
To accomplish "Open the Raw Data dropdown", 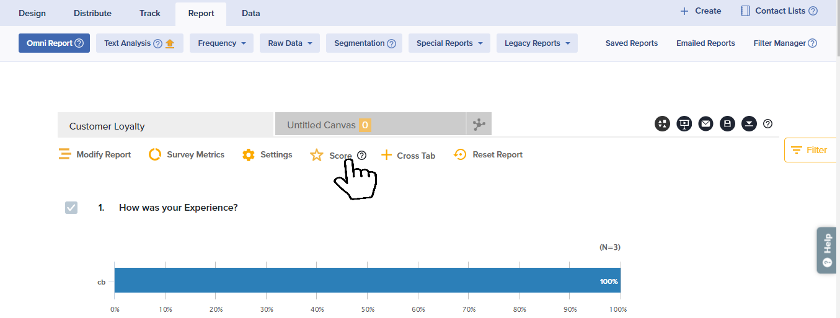I will (x=293, y=43).
